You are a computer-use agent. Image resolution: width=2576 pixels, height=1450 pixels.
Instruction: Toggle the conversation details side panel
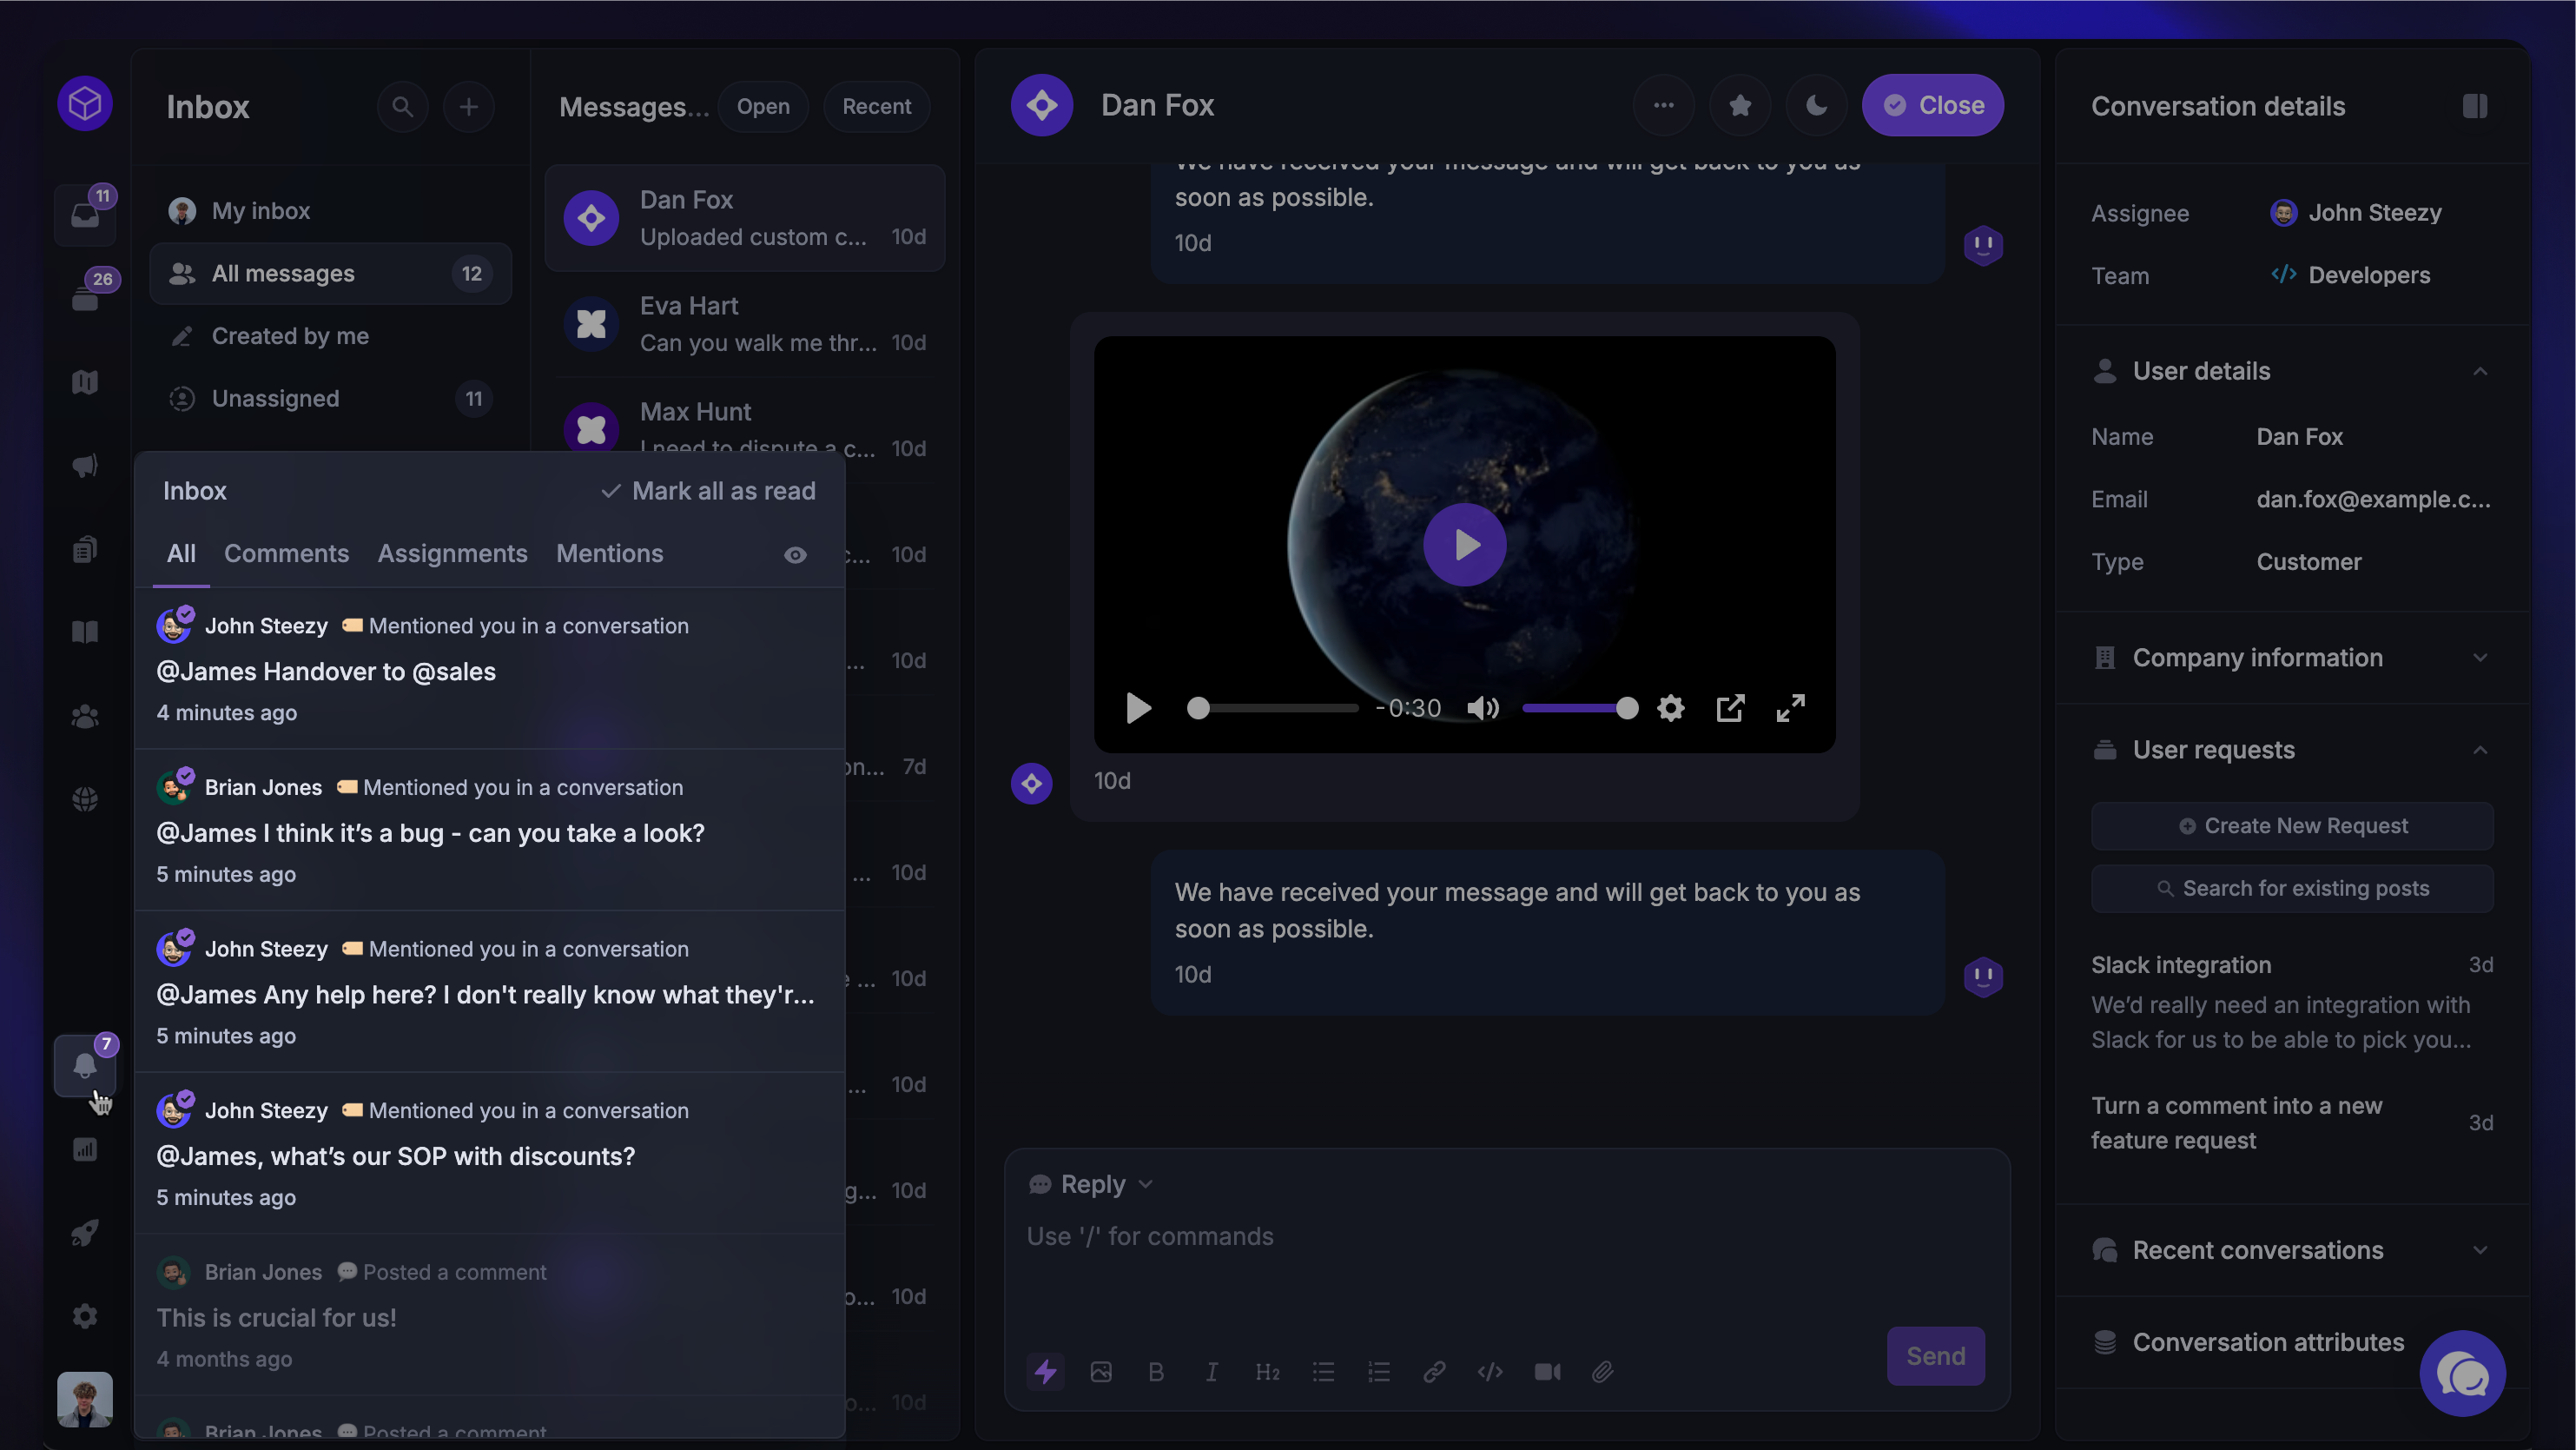[x=2475, y=106]
